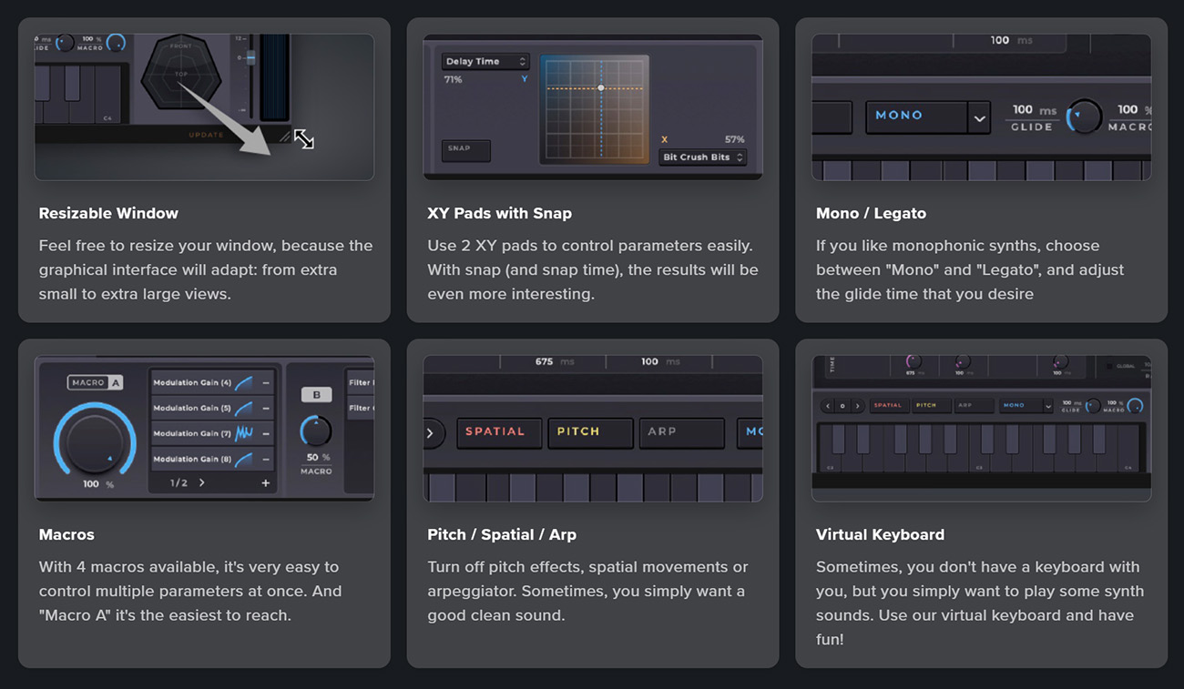Click the large Macro A knob
Image resolution: width=1184 pixels, height=689 pixels.
point(95,440)
